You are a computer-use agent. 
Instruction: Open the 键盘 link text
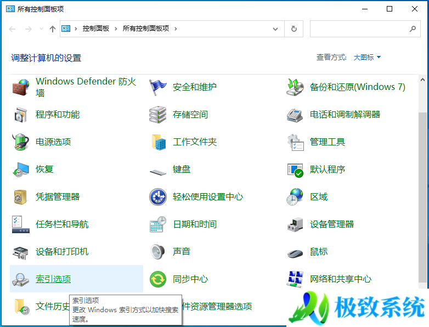pos(182,169)
